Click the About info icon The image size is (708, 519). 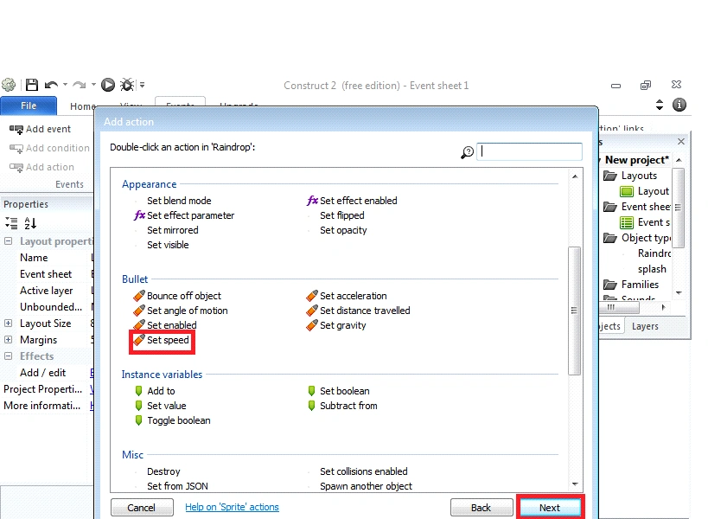click(x=679, y=105)
